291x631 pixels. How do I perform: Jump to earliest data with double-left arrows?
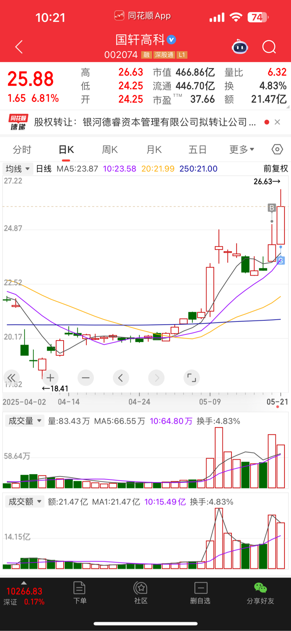tap(11, 378)
